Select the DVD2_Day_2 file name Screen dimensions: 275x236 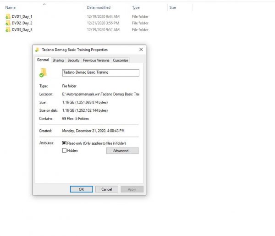[22, 23]
